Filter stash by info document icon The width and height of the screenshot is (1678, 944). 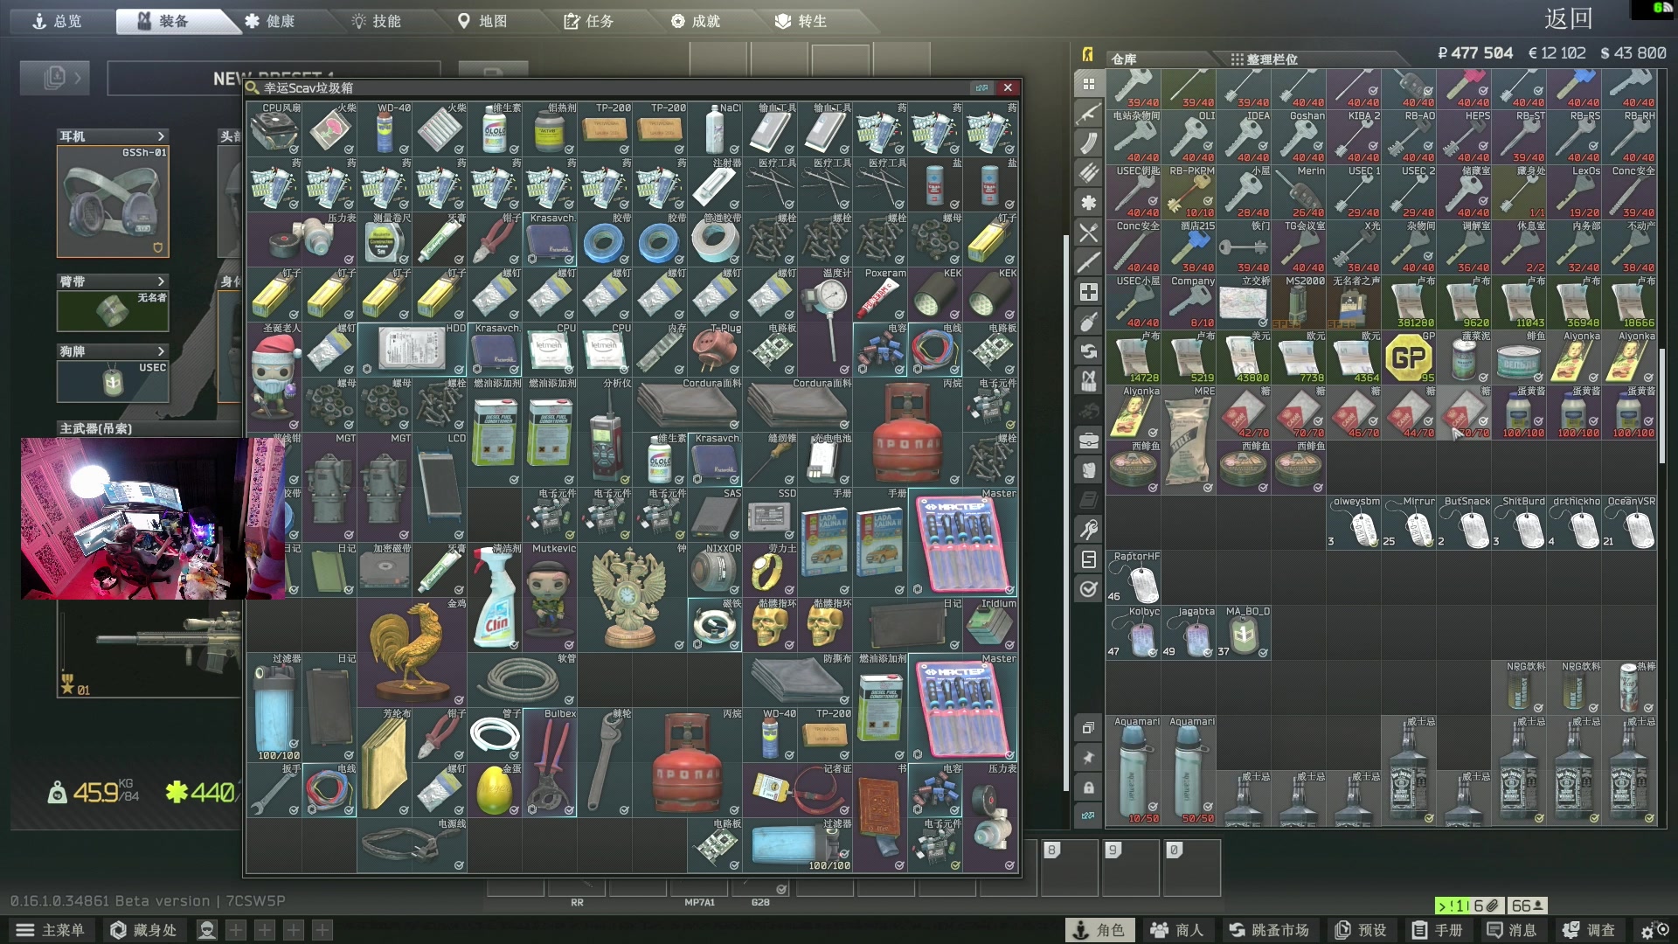pyautogui.click(x=1088, y=559)
